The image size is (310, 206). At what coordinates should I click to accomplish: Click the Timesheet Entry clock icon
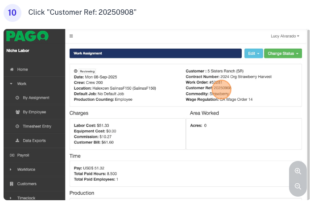[x=17, y=126]
